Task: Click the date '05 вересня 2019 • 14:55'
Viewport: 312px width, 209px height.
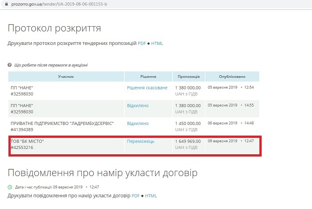Action: point(230,105)
